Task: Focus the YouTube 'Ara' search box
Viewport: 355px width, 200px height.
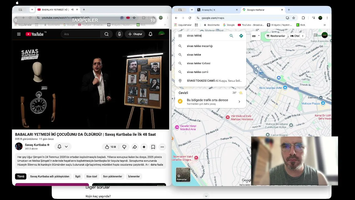Action: tap(81, 34)
